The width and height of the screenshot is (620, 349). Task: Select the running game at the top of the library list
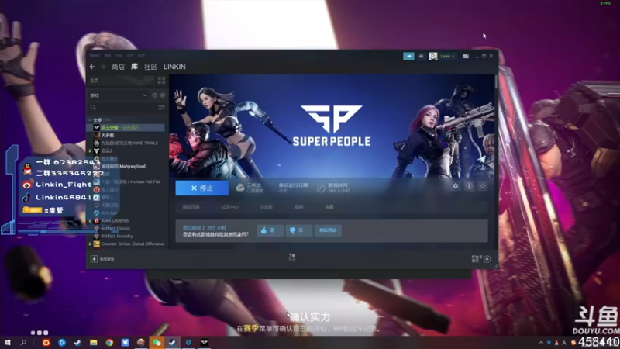pos(126,127)
